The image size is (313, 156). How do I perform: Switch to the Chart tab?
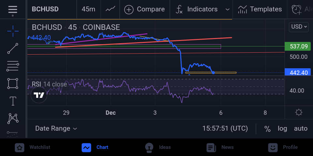click(x=95, y=148)
